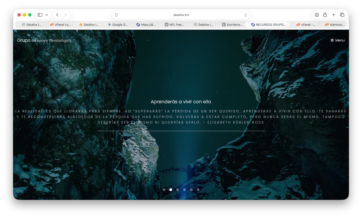362x217 pixels.
Task: Switch to the Google G... tab
Action: coord(118,25)
